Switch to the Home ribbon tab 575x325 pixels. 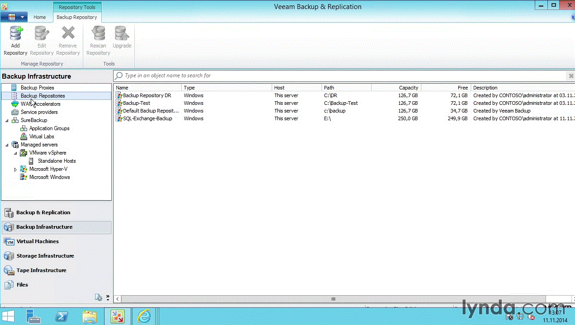click(40, 17)
